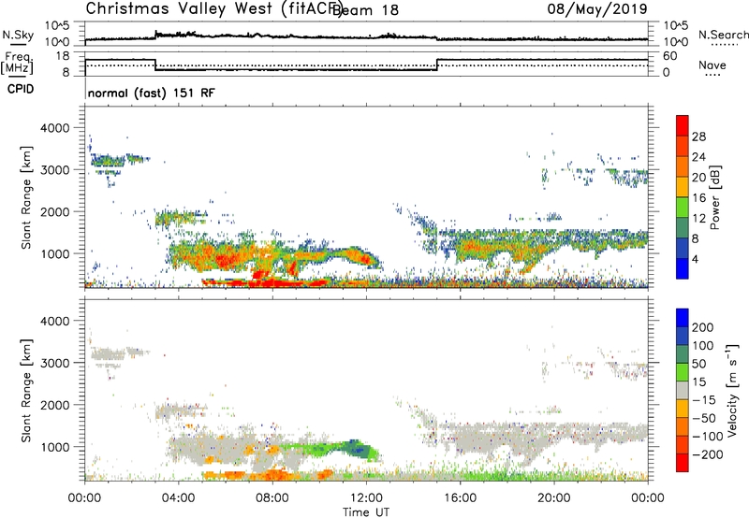Viewport: 749px width, 518px height.
Task: Click the 'Nave' legend label
Action: tap(712, 65)
